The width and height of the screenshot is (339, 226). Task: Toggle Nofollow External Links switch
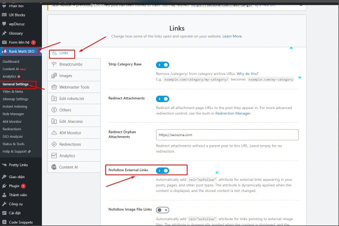[162, 170]
